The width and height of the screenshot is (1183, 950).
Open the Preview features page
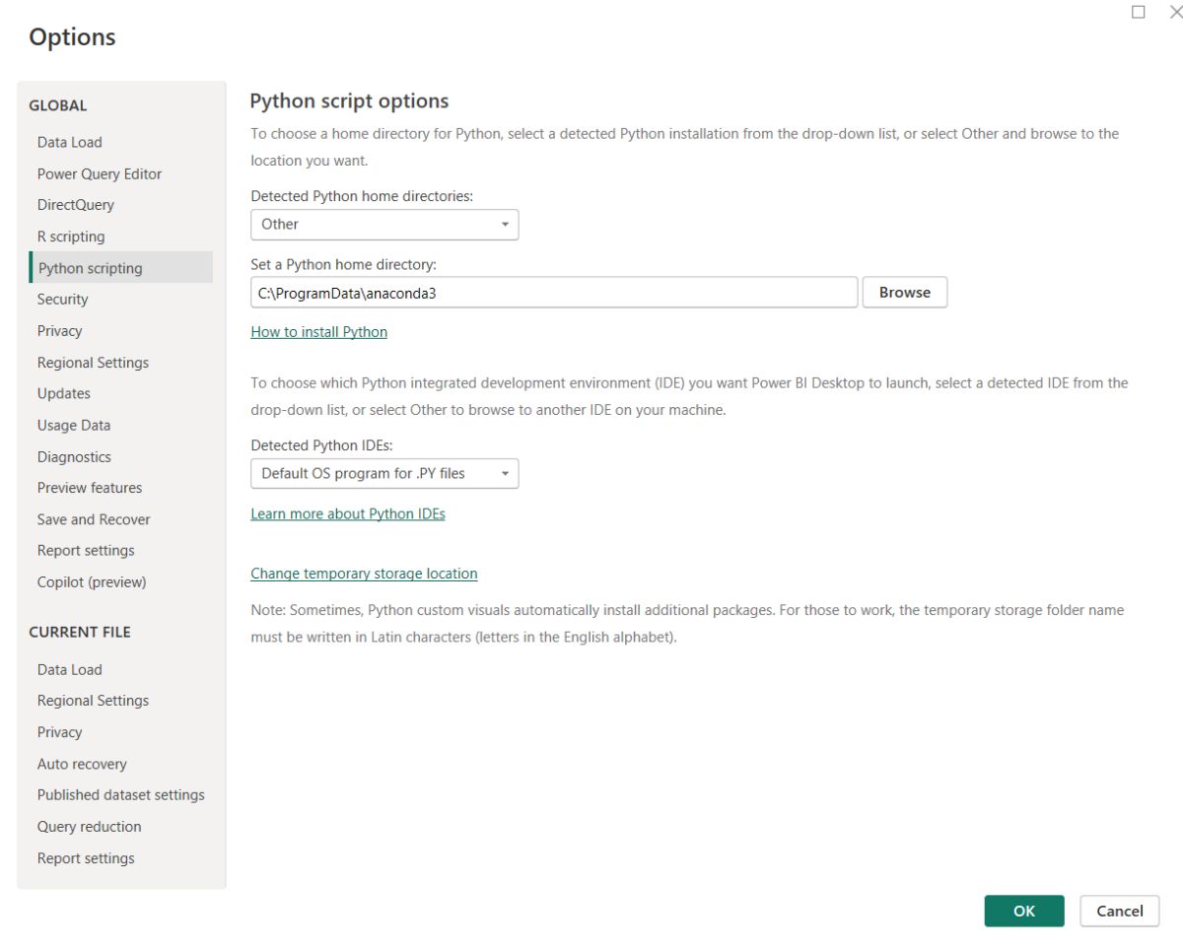90,488
